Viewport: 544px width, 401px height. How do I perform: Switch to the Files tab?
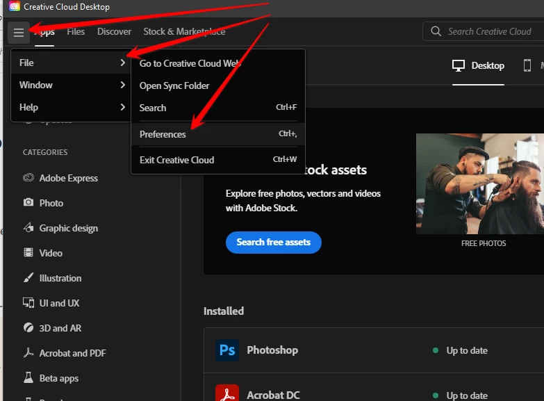(x=76, y=31)
